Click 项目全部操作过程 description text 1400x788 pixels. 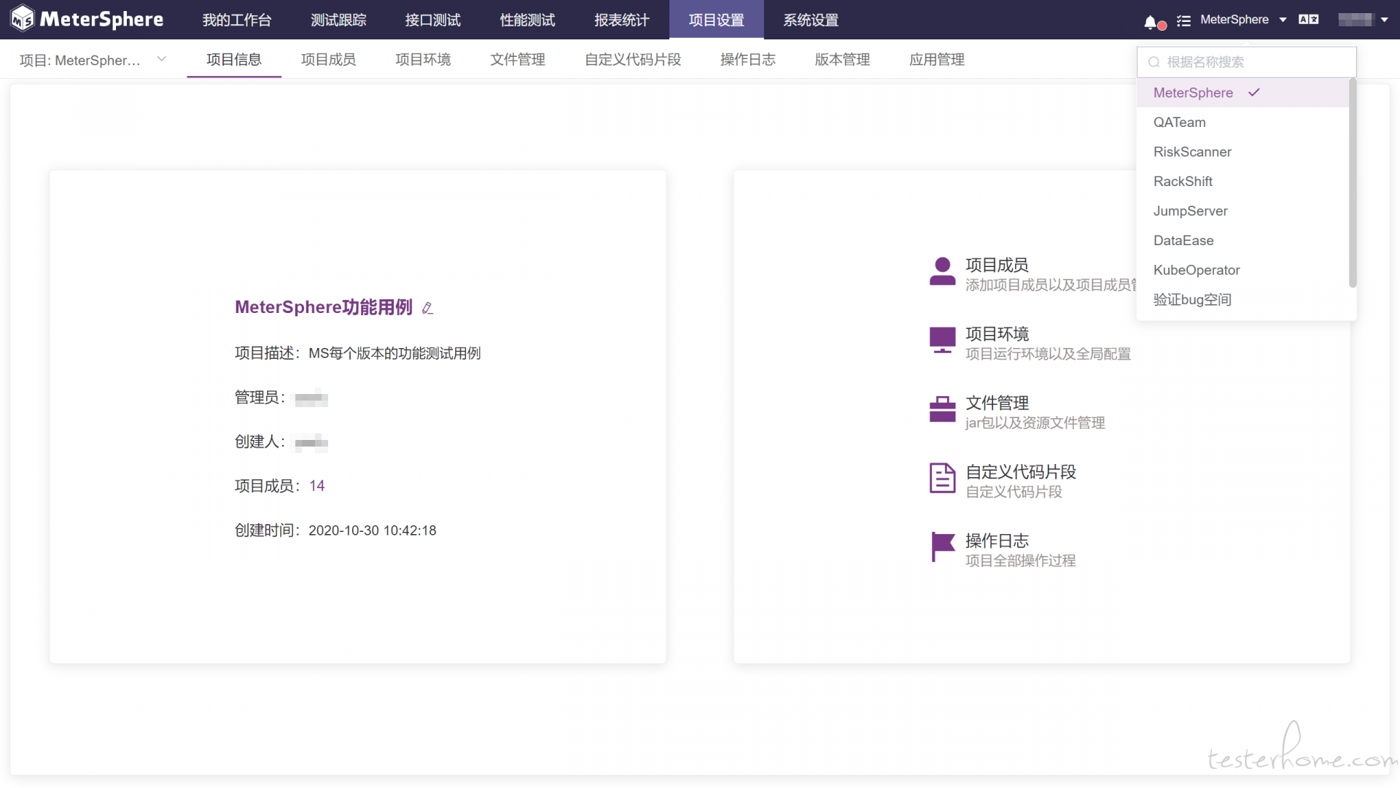1020,560
